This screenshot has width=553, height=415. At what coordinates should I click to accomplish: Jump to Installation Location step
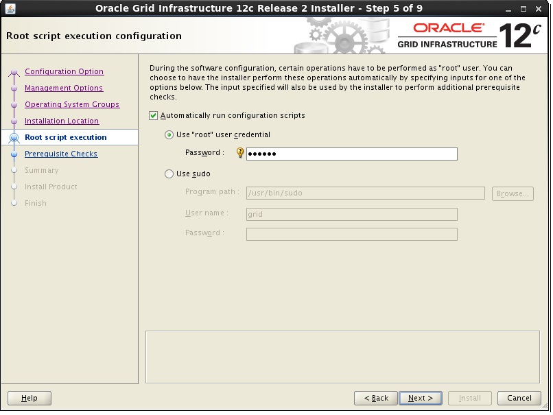click(x=62, y=121)
